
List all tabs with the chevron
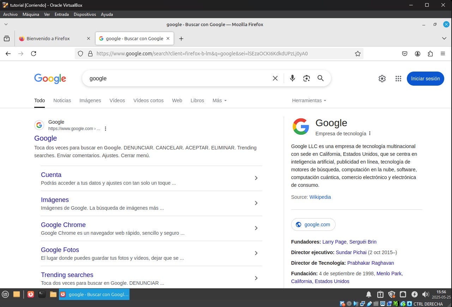pos(444,38)
